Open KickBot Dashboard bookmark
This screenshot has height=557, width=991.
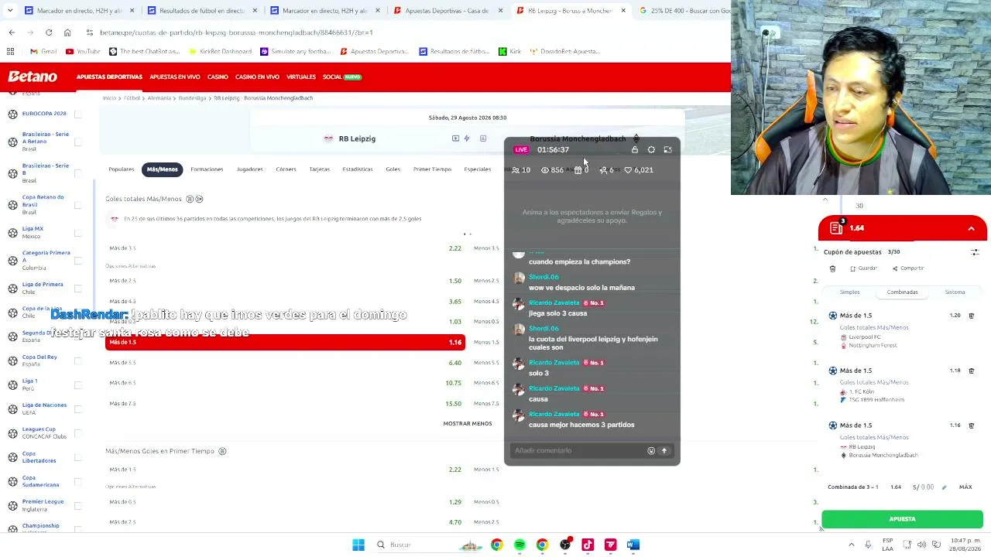[x=221, y=51]
